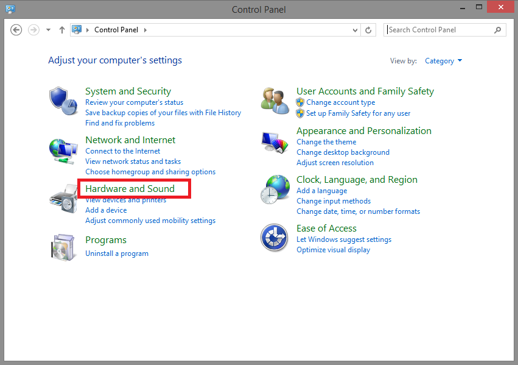Click the Network and Internet globe icon
Viewport: 518px width, 365px height.
point(63,151)
